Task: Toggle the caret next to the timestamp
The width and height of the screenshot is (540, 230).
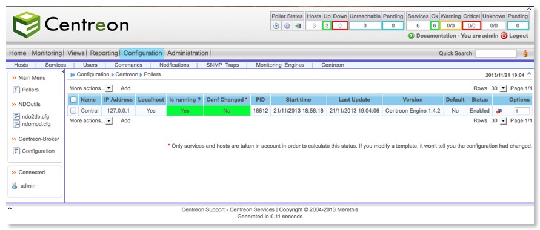Action: point(529,74)
